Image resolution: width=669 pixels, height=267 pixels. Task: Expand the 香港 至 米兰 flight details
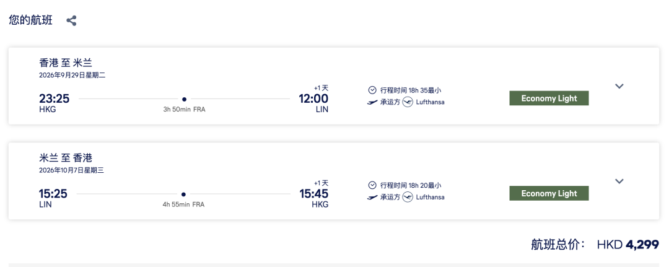(x=619, y=86)
